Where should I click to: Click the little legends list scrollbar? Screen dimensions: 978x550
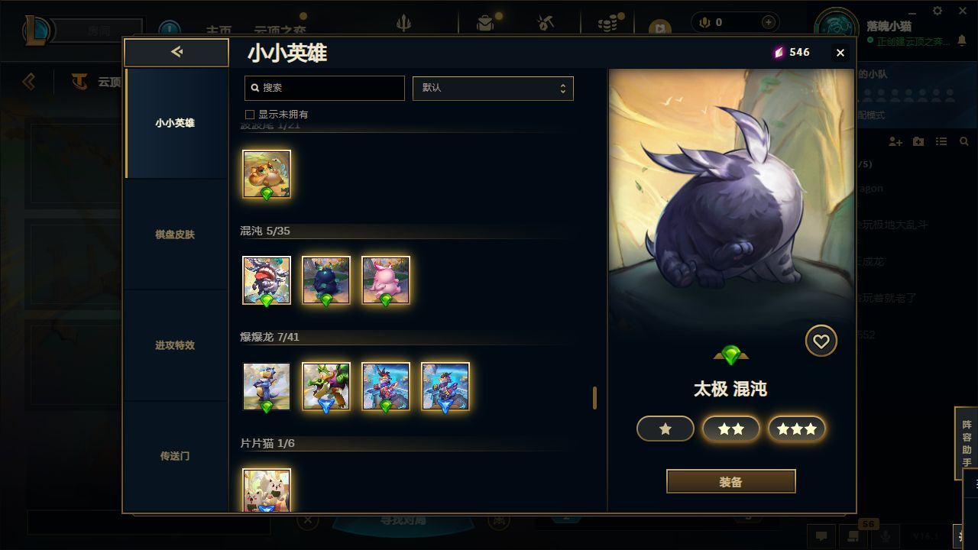(594, 398)
